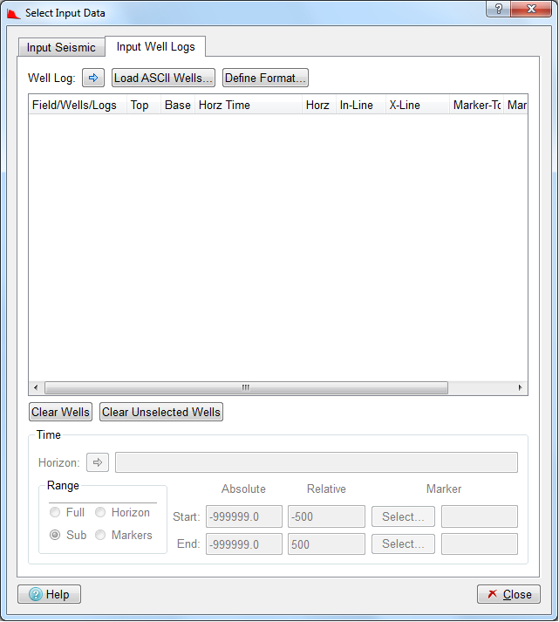Click the Start marker Select button

click(403, 516)
